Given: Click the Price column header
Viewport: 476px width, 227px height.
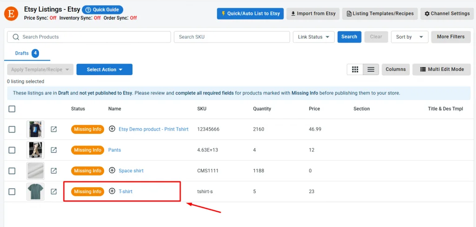Looking at the screenshot, I should click(315, 109).
